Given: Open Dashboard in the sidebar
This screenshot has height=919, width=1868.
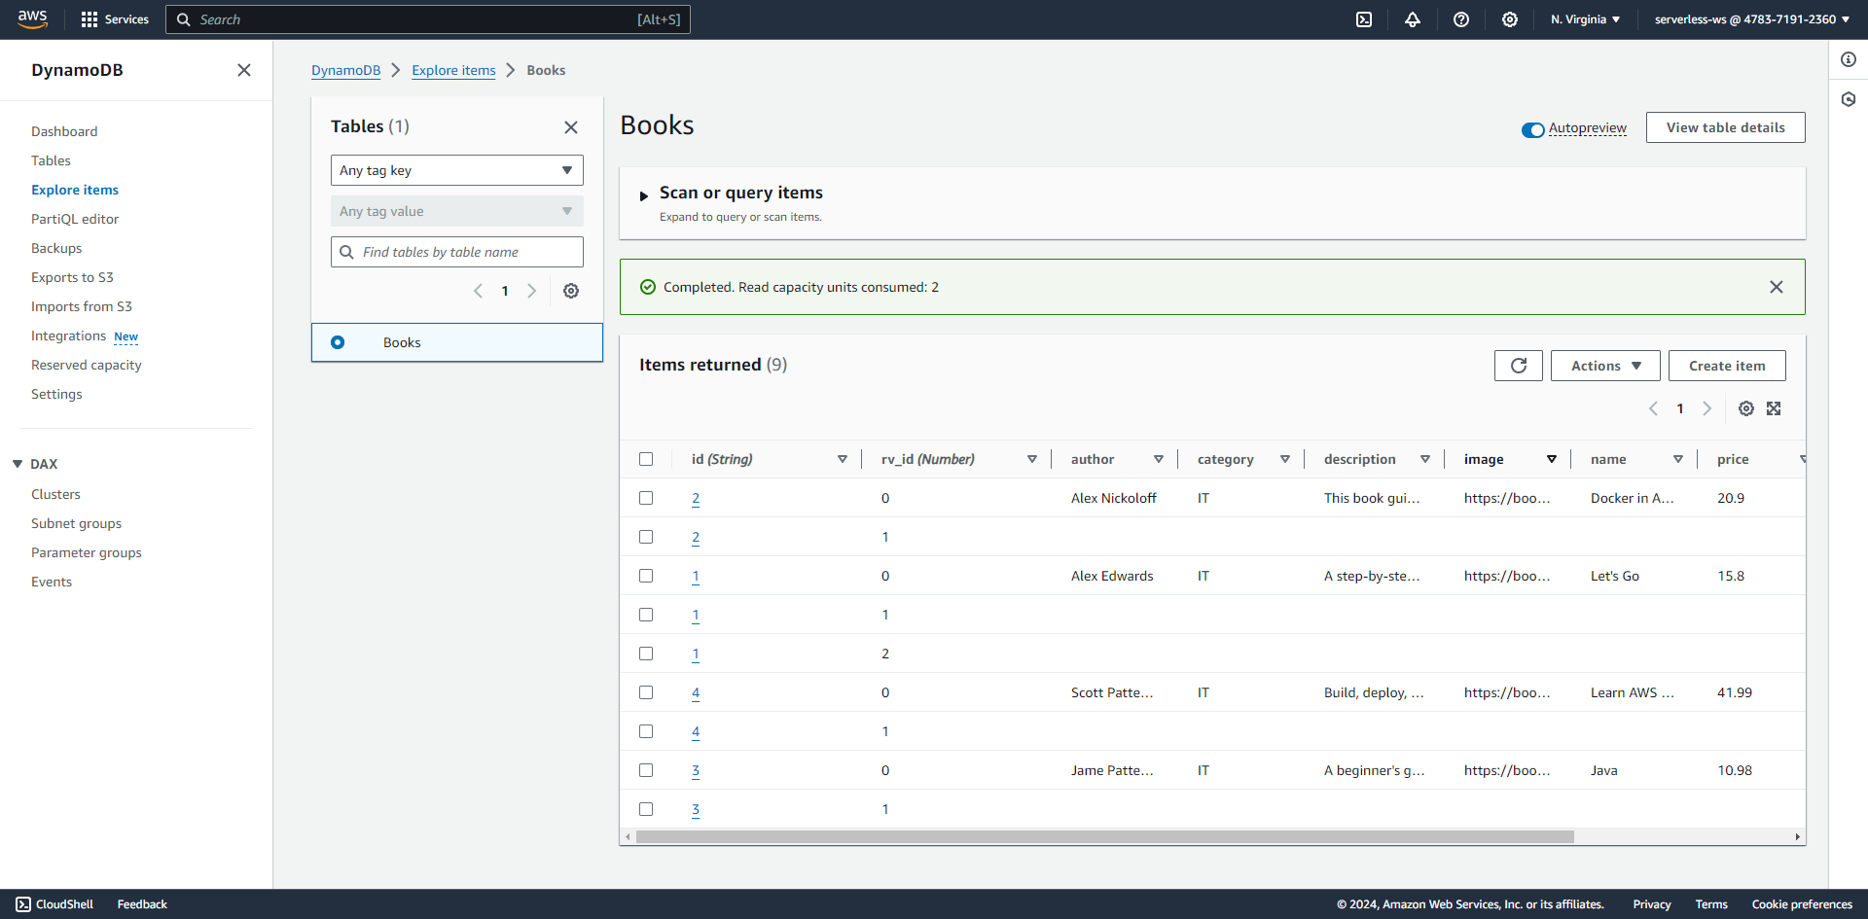Looking at the screenshot, I should pos(64,131).
